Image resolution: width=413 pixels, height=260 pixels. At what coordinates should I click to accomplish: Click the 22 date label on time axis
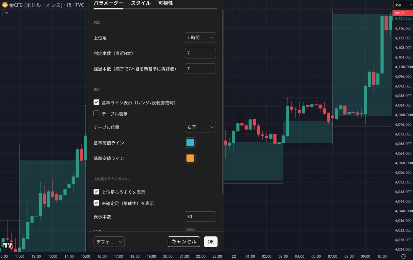[234, 256]
